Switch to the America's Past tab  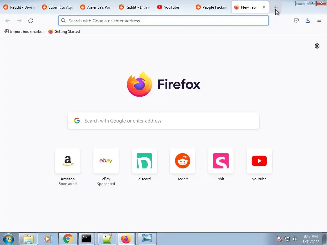(x=96, y=7)
